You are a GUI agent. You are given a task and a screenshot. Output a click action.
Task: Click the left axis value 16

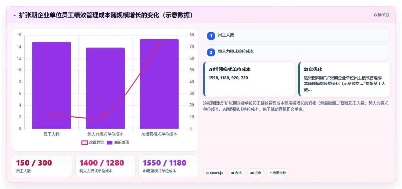tap(19, 35)
